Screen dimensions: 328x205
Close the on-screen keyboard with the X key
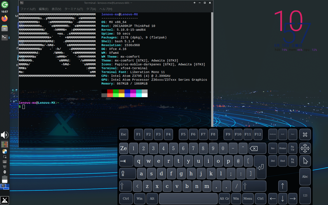pyautogui.click(x=305, y=135)
